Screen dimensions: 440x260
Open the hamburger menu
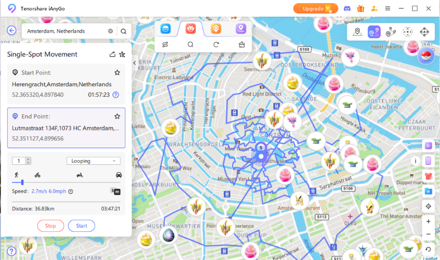pos(387,8)
